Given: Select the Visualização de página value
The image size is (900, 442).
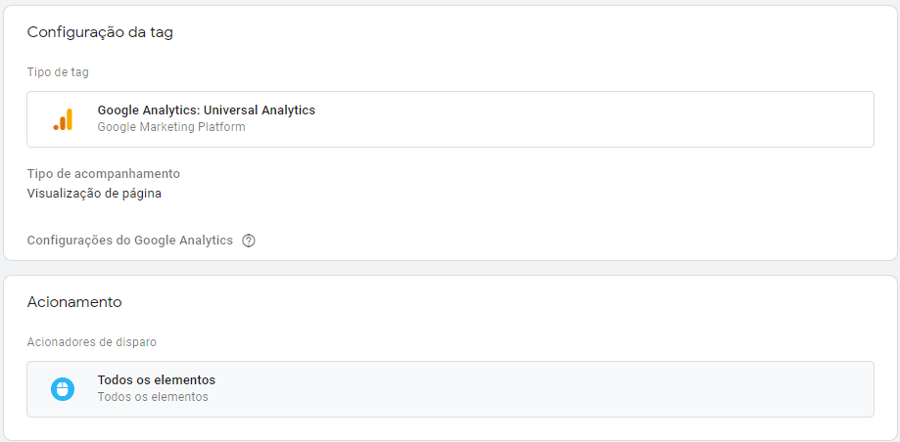Looking at the screenshot, I should (94, 194).
